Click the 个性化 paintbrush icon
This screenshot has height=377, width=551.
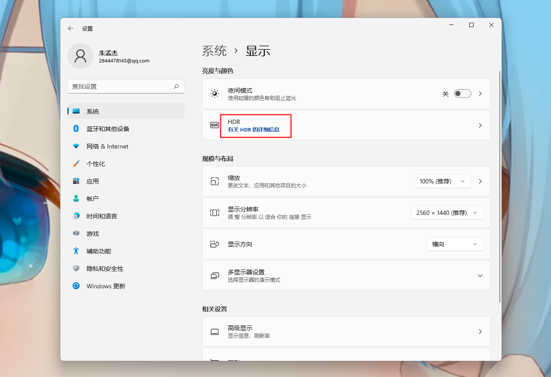(76, 164)
